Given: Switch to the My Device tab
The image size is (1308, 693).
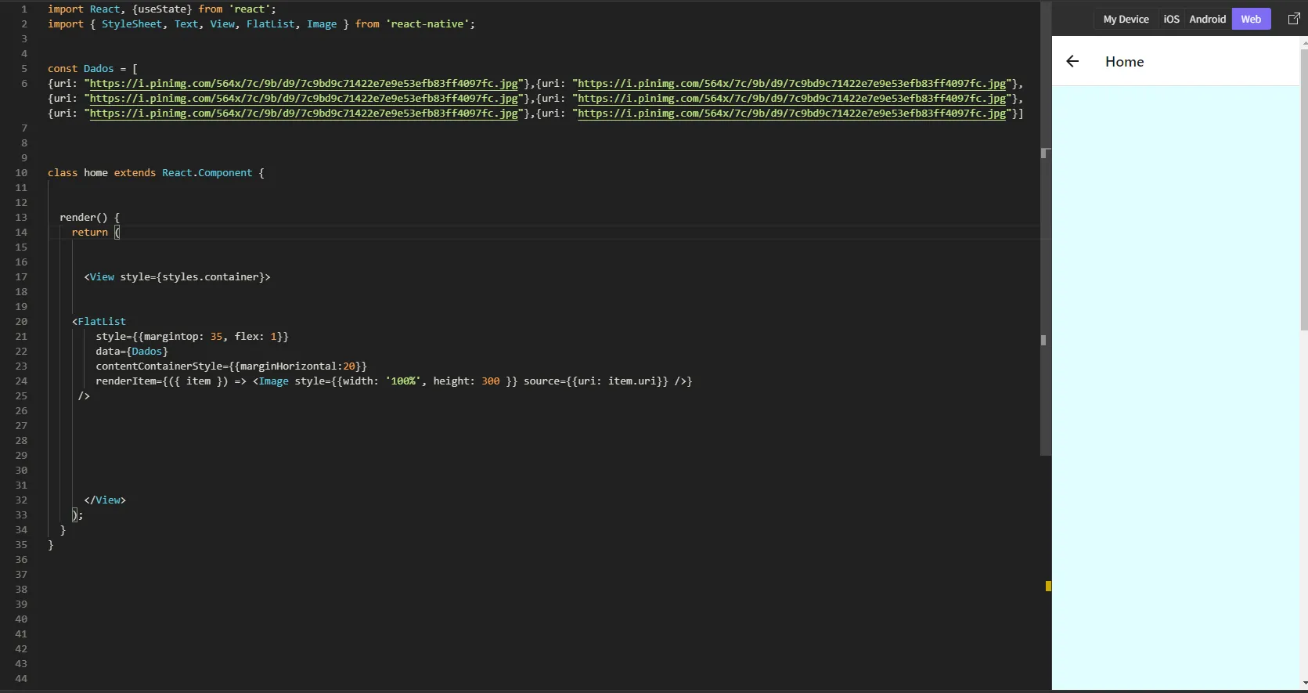Looking at the screenshot, I should [x=1126, y=19].
